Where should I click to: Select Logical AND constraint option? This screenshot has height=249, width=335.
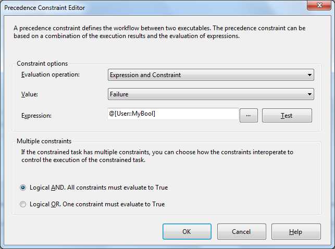pos(23,188)
